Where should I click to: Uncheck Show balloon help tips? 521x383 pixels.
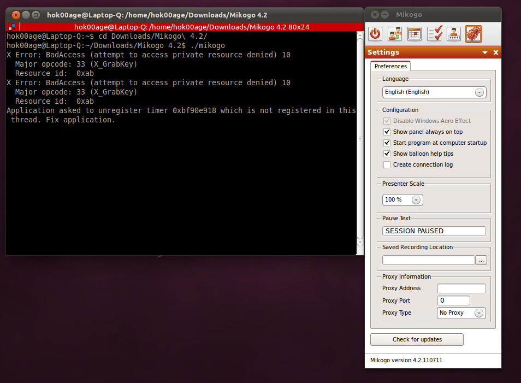click(x=387, y=154)
